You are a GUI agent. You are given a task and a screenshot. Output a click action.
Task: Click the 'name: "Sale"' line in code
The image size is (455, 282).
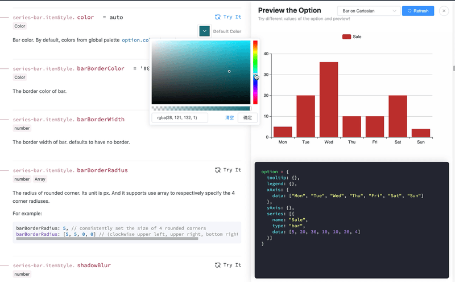290,220
